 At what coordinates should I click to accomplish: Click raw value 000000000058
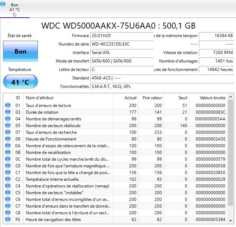[210, 166]
